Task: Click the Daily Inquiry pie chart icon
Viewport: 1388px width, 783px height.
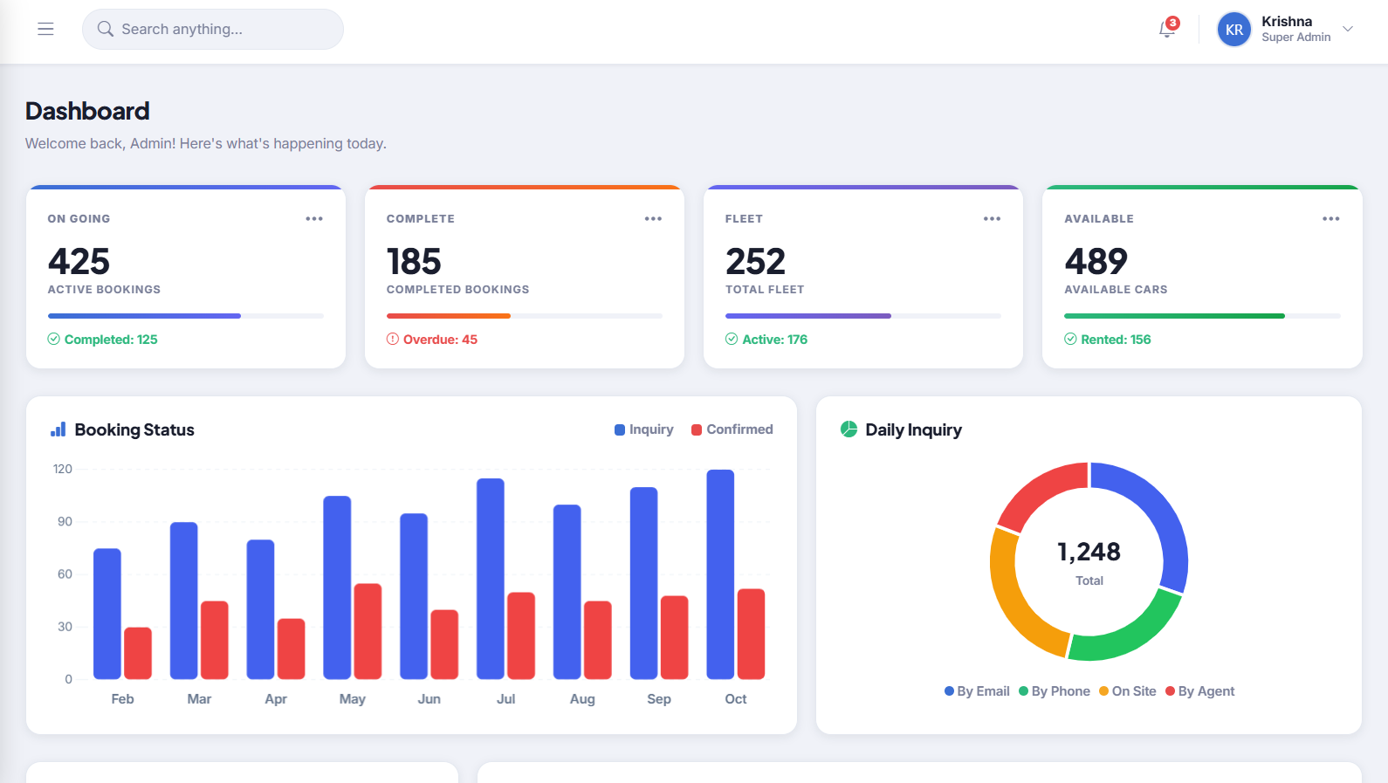Action: pos(849,429)
